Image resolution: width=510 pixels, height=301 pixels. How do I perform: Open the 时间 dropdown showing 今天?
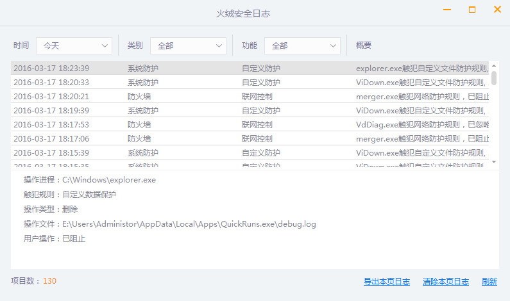click(x=74, y=45)
